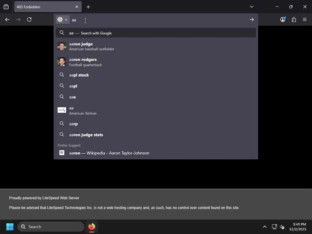Open the Windows Start menu
The height and width of the screenshot is (234, 312).
click(x=10, y=227)
